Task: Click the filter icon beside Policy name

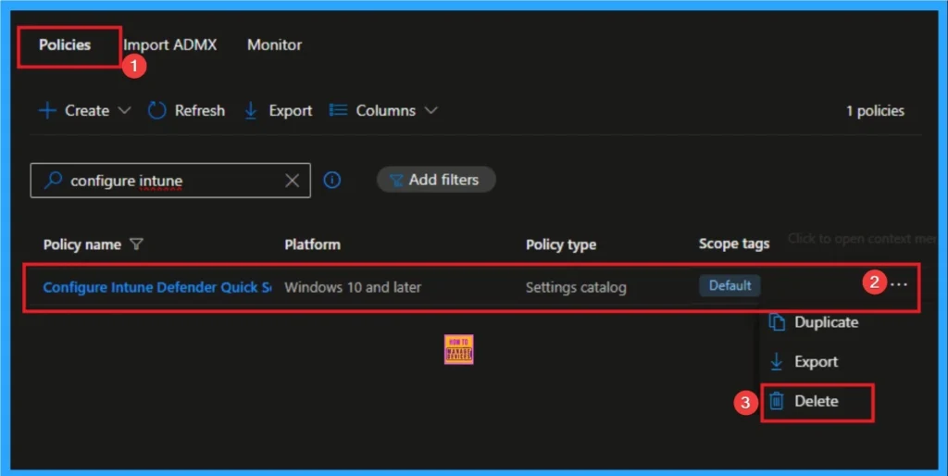Action: tap(137, 244)
